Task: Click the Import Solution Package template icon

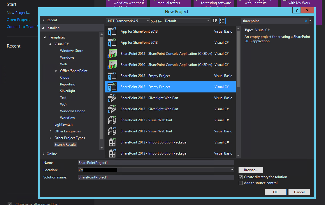Action: [x=112, y=142]
